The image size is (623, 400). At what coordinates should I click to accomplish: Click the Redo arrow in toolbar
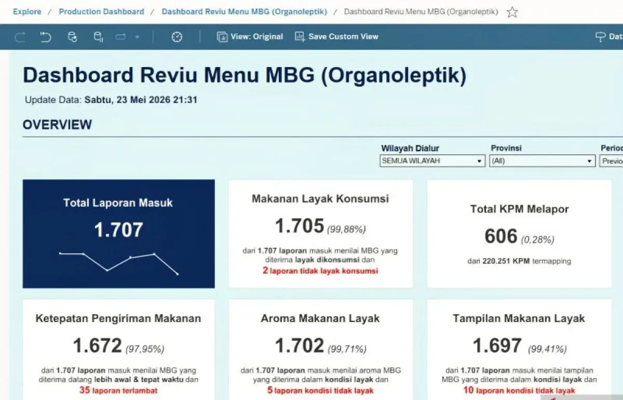coord(20,37)
